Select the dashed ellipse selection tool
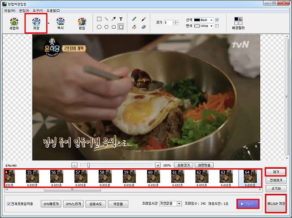Image resolution: width=292 pixels, height=218 pixels. (x=99, y=27)
